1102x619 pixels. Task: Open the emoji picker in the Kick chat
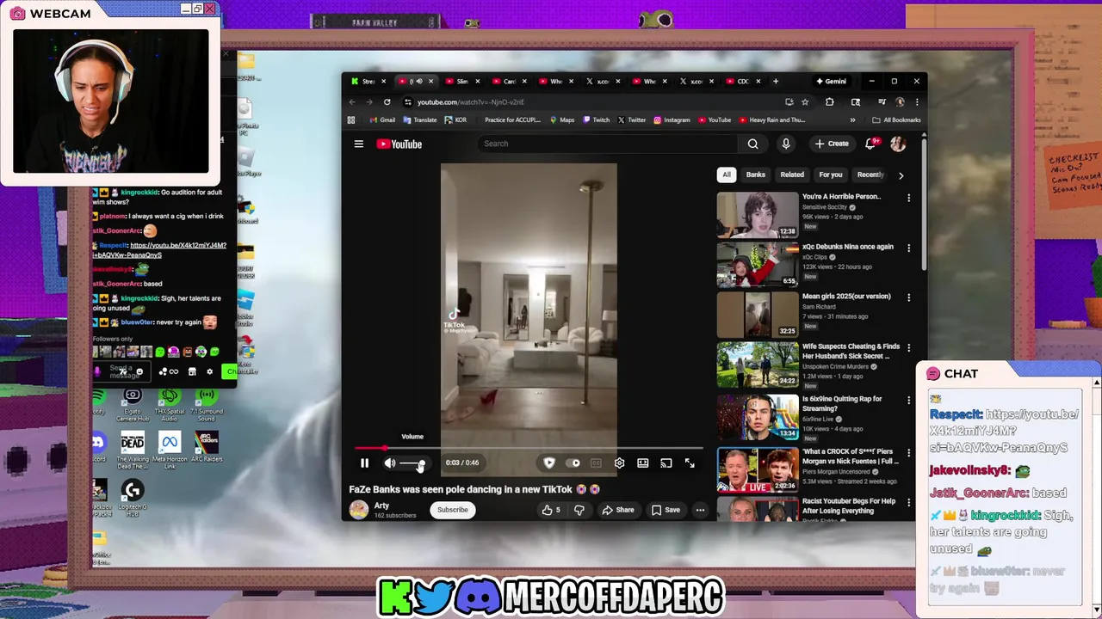[x=139, y=371]
